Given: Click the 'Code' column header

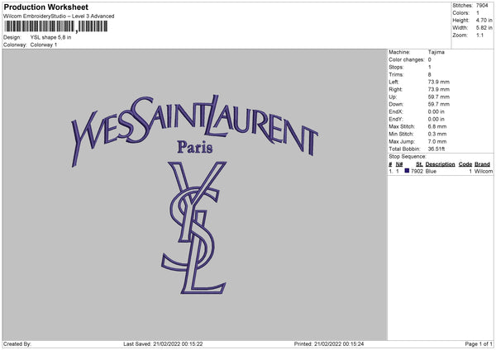Looking at the screenshot, I should (465, 164).
